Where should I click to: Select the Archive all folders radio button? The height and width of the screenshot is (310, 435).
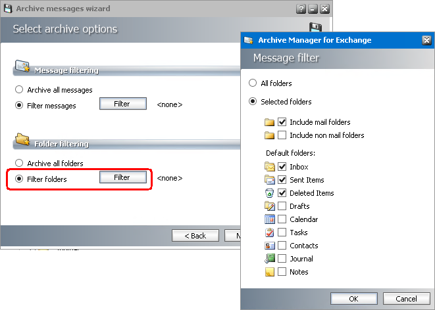coord(19,163)
